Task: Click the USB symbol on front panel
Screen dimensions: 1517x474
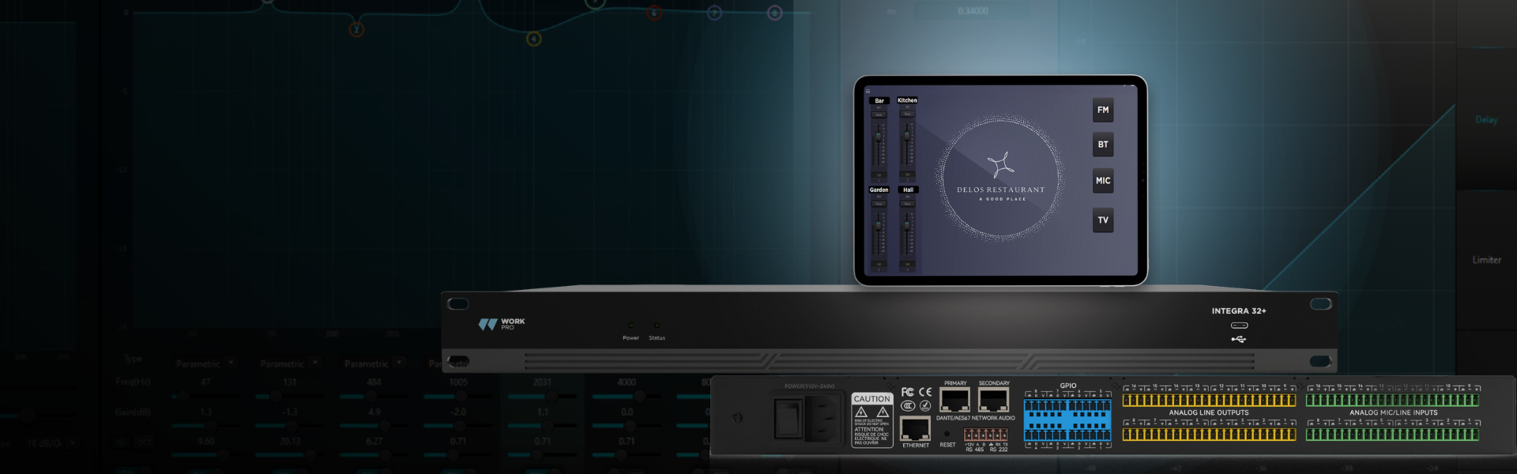Action: tap(1238, 340)
